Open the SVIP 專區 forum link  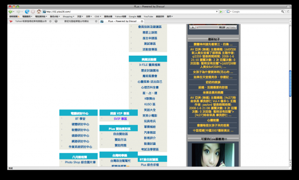[x=121, y=119]
